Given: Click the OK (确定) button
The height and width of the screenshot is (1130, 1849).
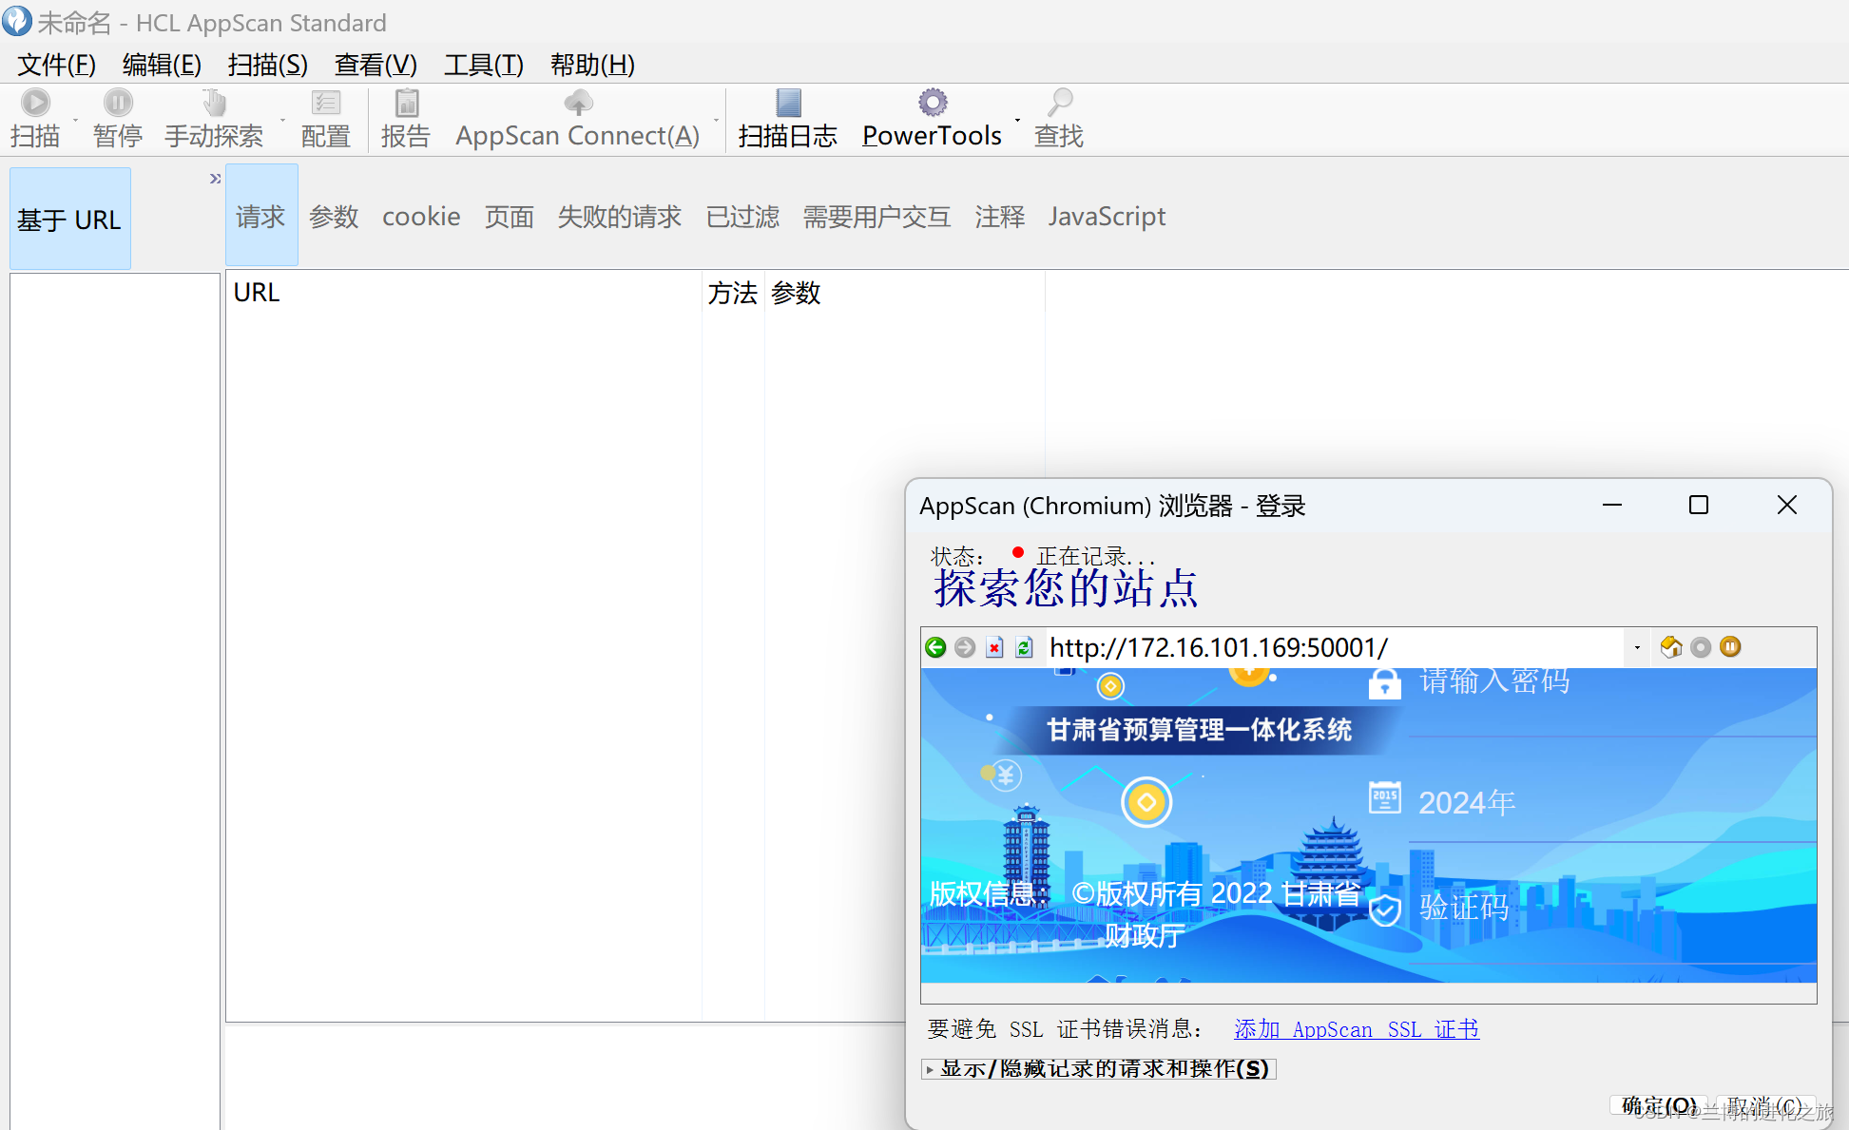Looking at the screenshot, I should 1658,1105.
